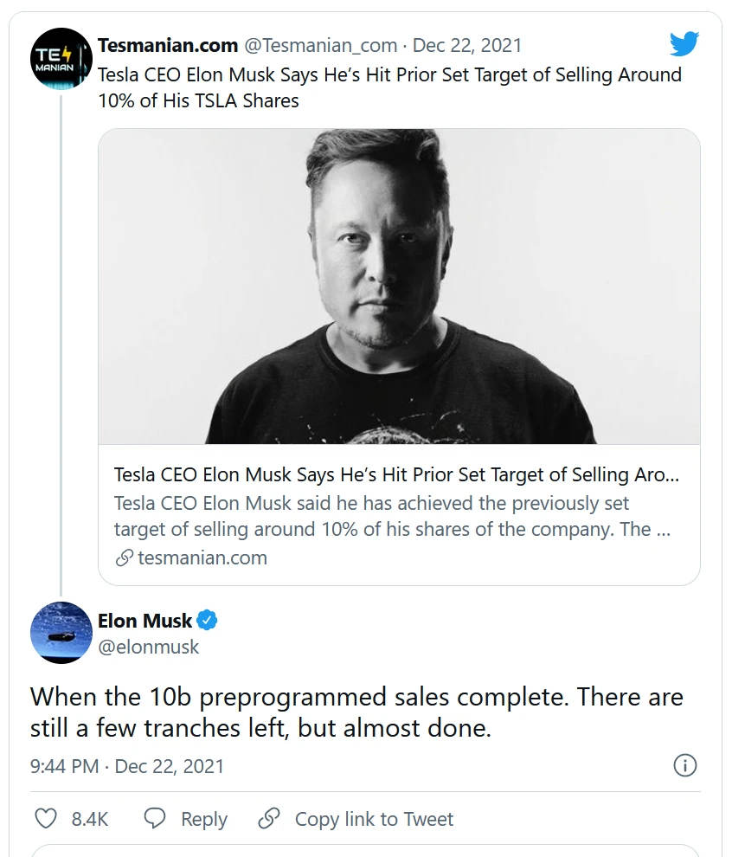Open Tesmanian profile avatar
The height and width of the screenshot is (857, 732).
61,58
